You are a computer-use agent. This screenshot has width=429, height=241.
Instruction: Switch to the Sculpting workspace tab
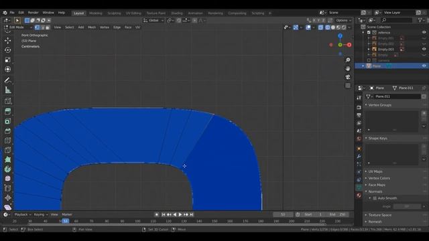pyautogui.click(x=114, y=13)
